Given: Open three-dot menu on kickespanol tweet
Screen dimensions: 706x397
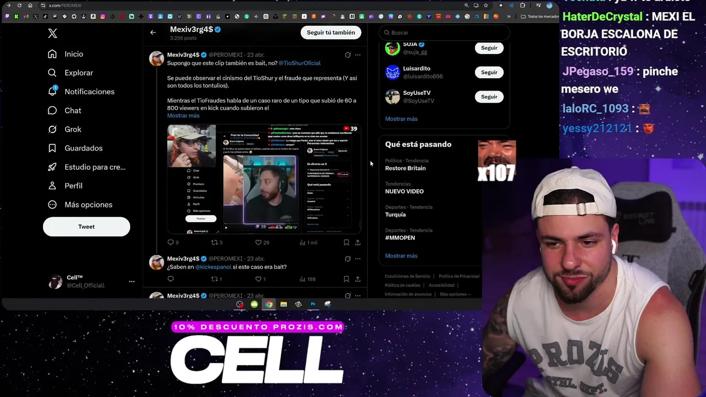Looking at the screenshot, I should (357, 259).
